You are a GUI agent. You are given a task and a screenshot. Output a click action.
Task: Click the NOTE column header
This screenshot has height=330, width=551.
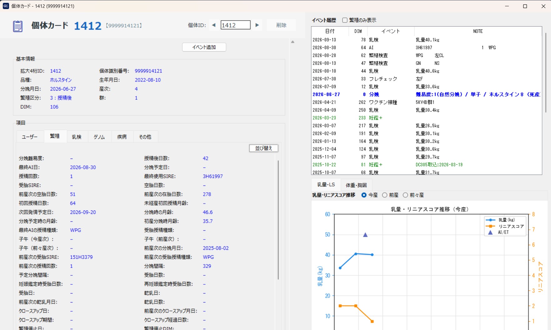[x=478, y=31]
